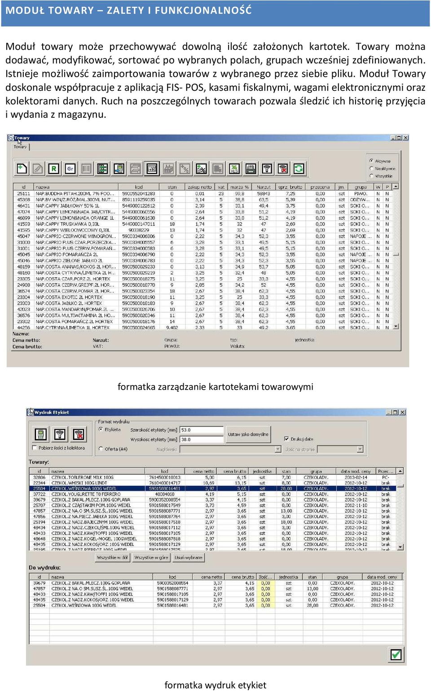The height and width of the screenshot is (691, 431).
Task: Click the data collector device icon in Wydruk Etykiet
Action: (41, 434)
